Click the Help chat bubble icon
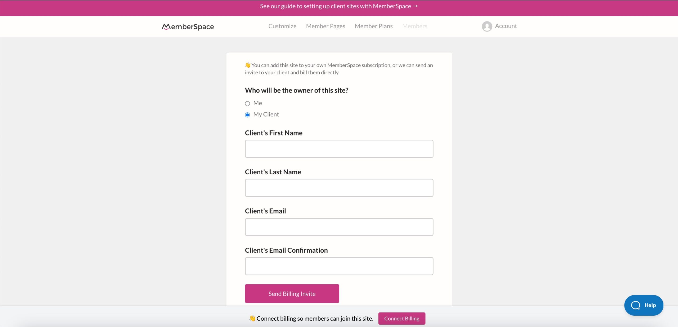The image size is (678, 327). (x=643, y=305)
